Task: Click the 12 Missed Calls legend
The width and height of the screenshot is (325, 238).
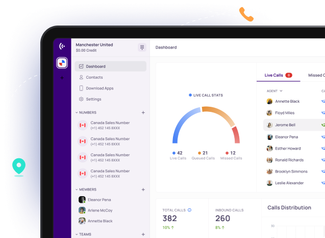Action: (231, 155)
